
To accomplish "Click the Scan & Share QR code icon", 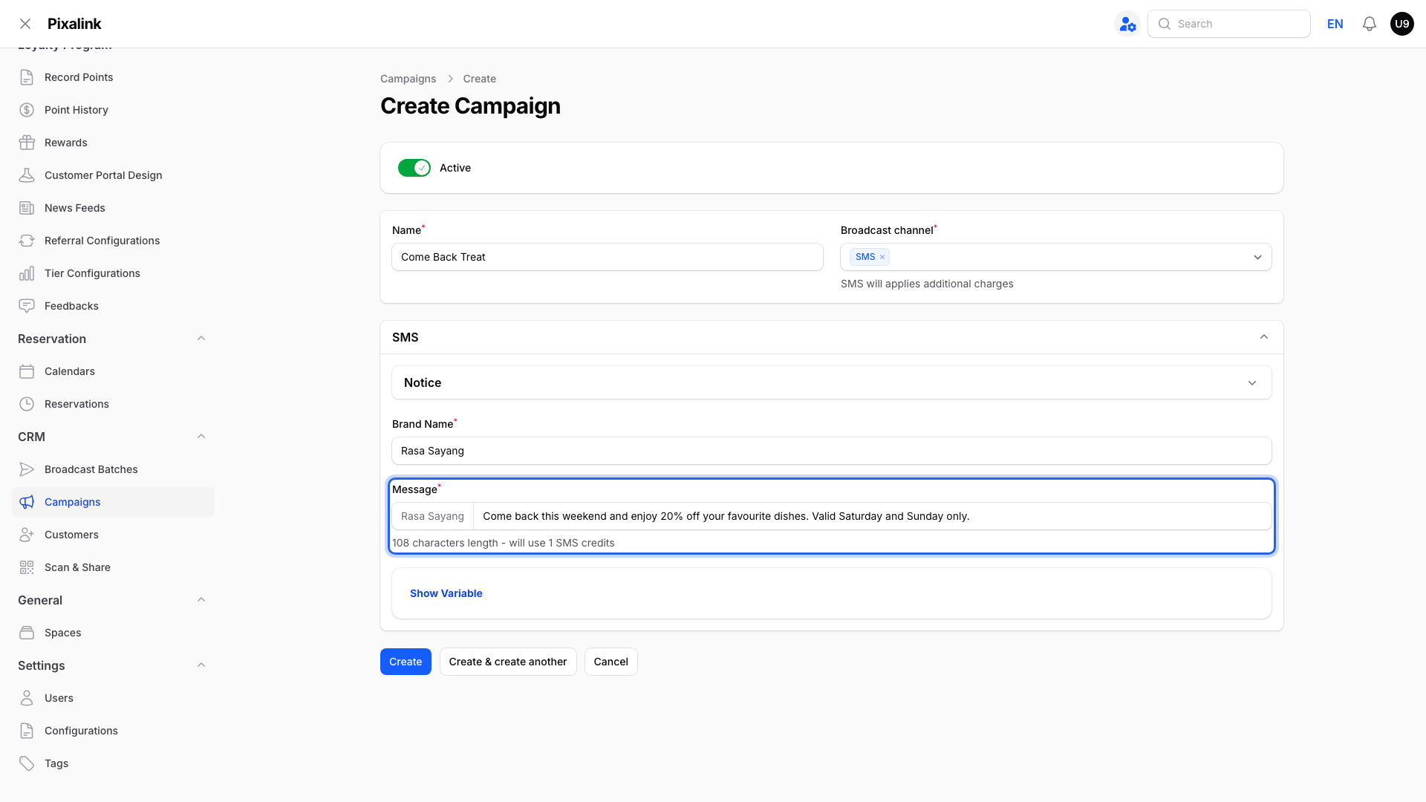I will pos(27,567).
